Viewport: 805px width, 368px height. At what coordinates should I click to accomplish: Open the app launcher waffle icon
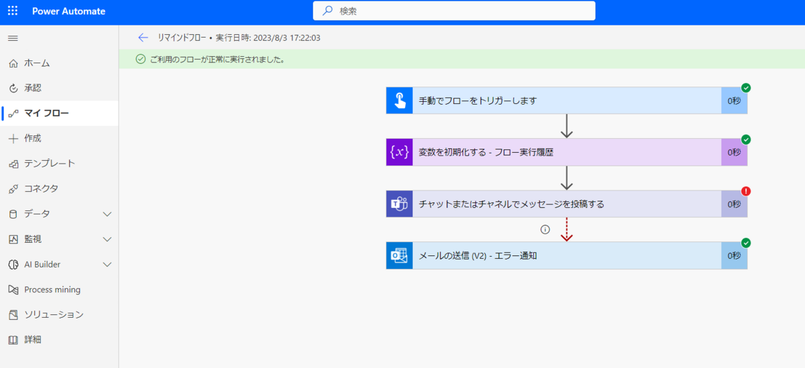tap(13, 11)
